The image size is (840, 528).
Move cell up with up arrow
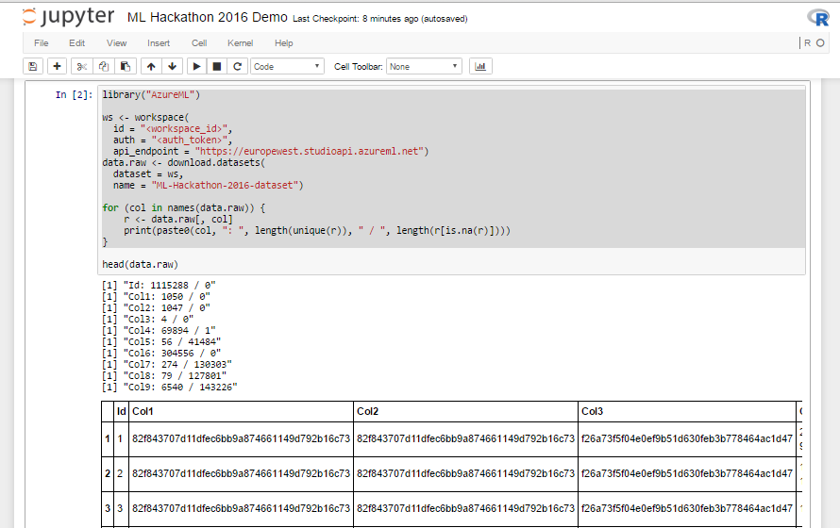(x=151, y=66)
